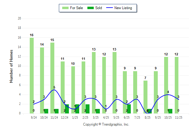This screenshot has height=132, width=196.
Task: Toggle the New Listing legend line
Action: (110, 8)
